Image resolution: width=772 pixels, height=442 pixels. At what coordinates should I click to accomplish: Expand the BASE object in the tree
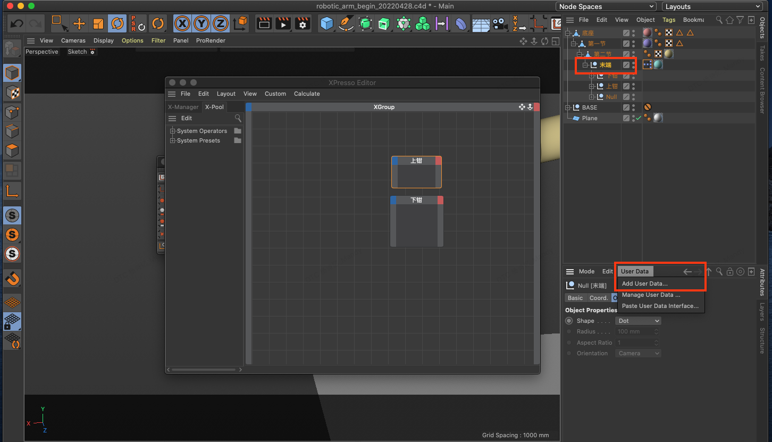(568, 107)
